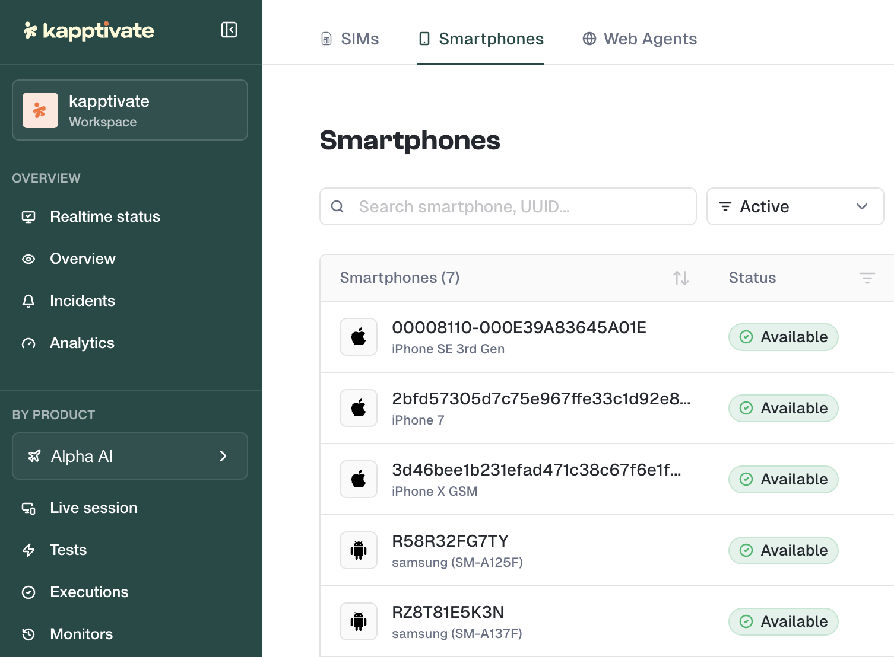Click the iPhone SE 3rd Gen model text
894x657 pixels.
(448, 349)
